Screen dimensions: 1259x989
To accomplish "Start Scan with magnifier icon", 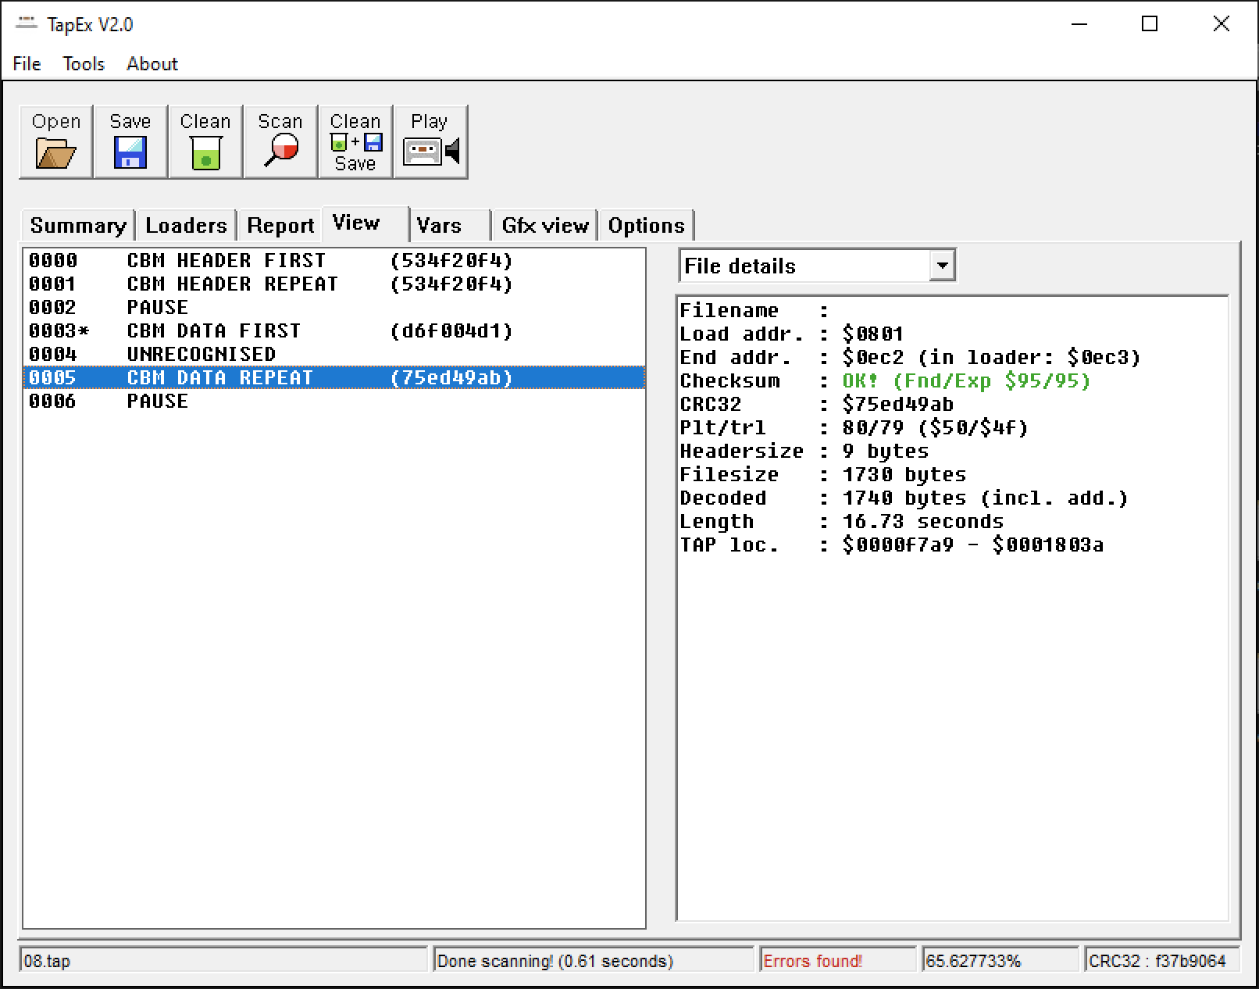I will click(280, 149).
